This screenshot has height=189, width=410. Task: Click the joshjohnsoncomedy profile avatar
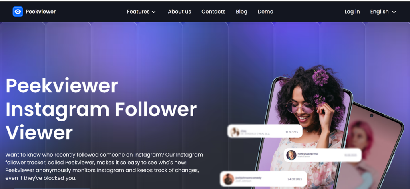[228, 179]
